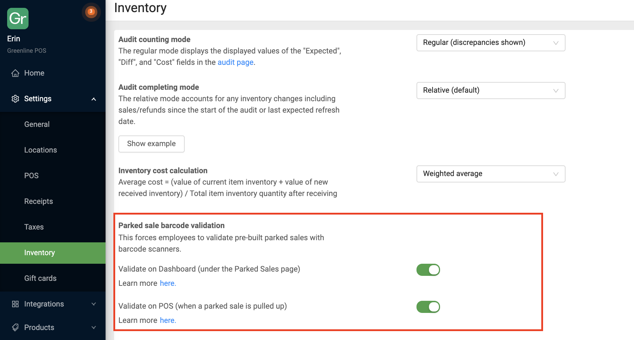Click the Products tag icon
The image size is (634, 340).
15,328
